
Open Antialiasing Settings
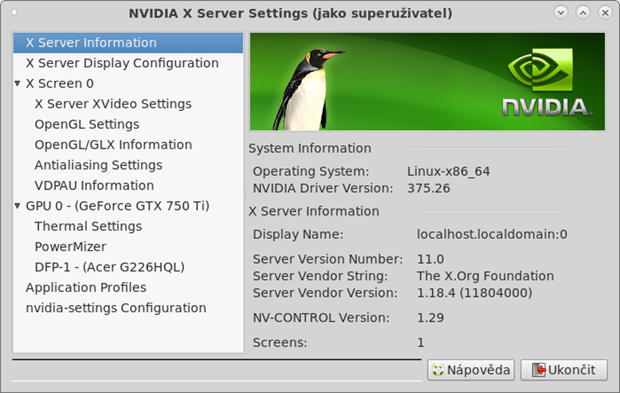coord(128,166)
